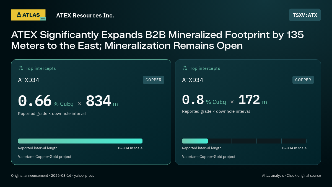
Task: Click ATXD34 hole ID in the 172 m card
Action: tap(193, 80)
